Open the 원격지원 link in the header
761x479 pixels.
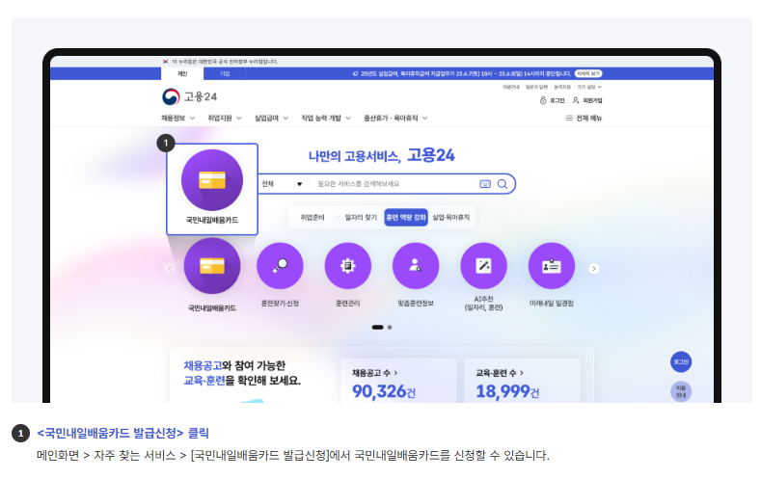562,88
